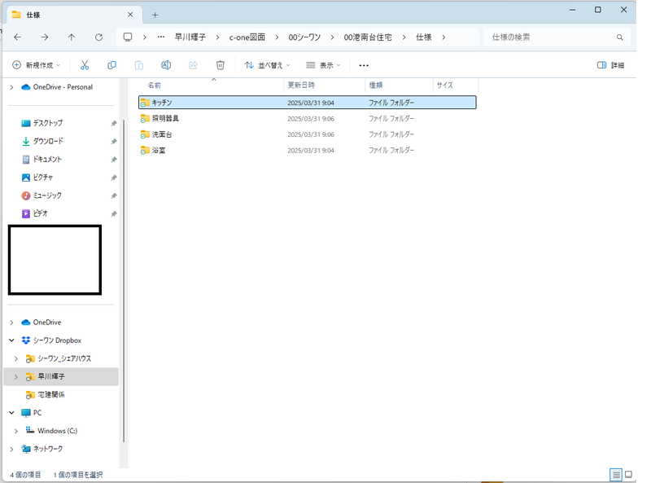Expand the シーワン_シェアハウス tree node
The image size is (651, 483).
pos(16,358)
